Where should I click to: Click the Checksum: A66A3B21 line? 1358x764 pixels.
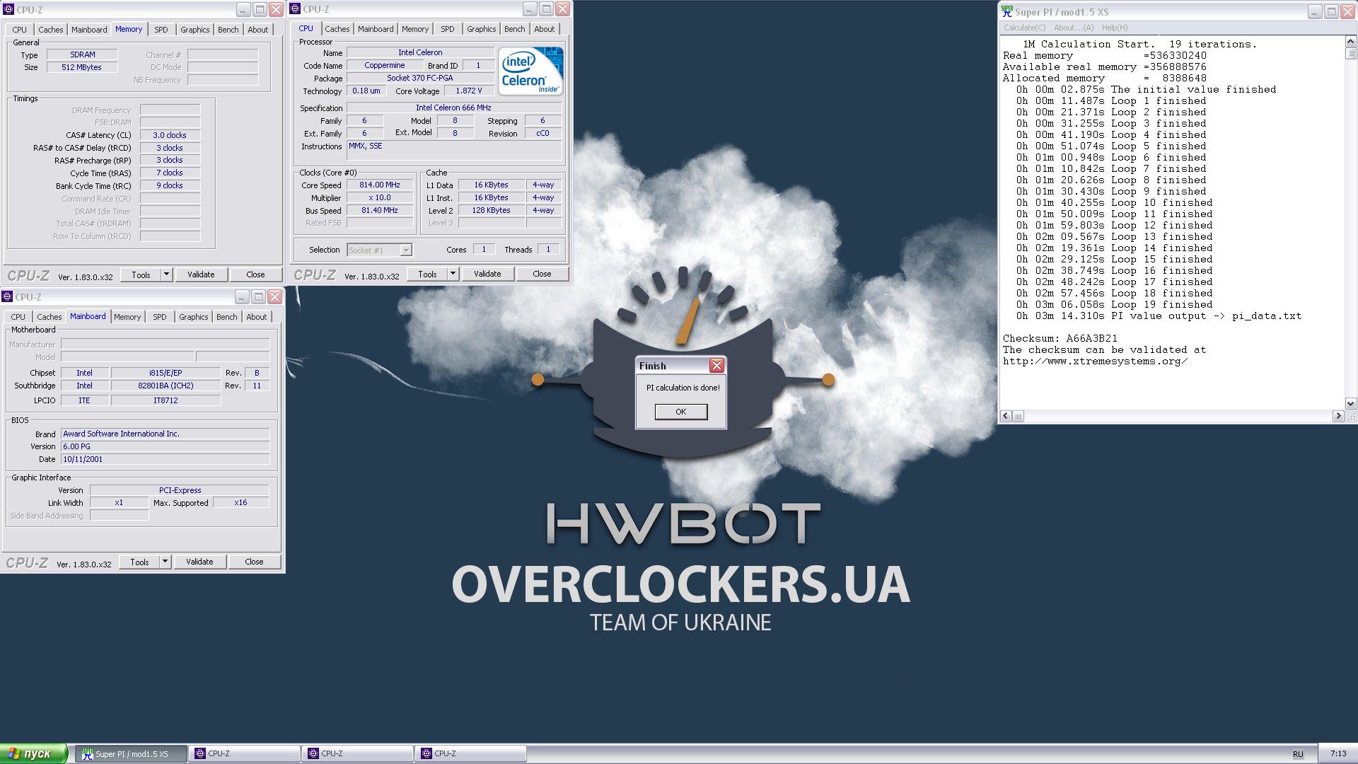click(x=1060, y=338)
